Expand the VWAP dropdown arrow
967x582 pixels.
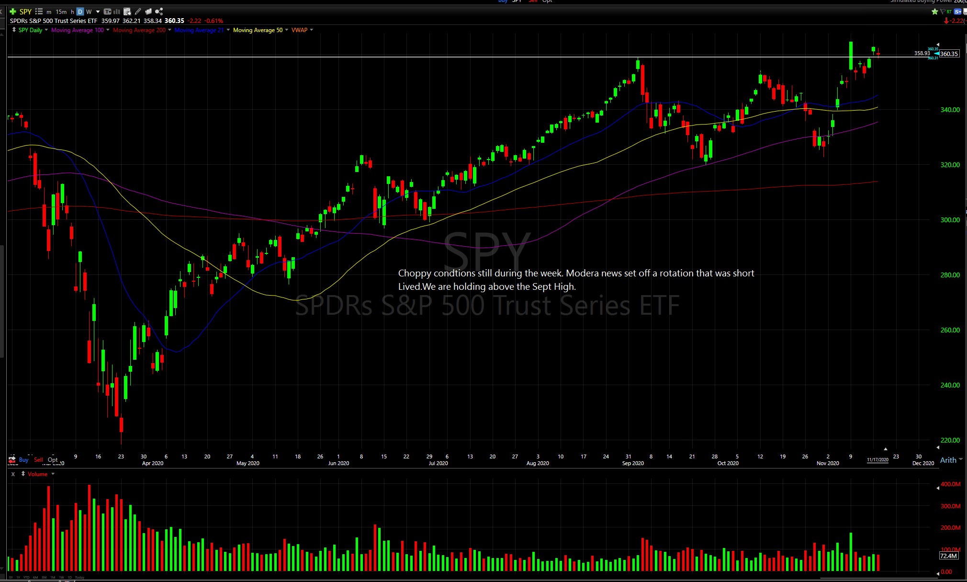[312, 30]
